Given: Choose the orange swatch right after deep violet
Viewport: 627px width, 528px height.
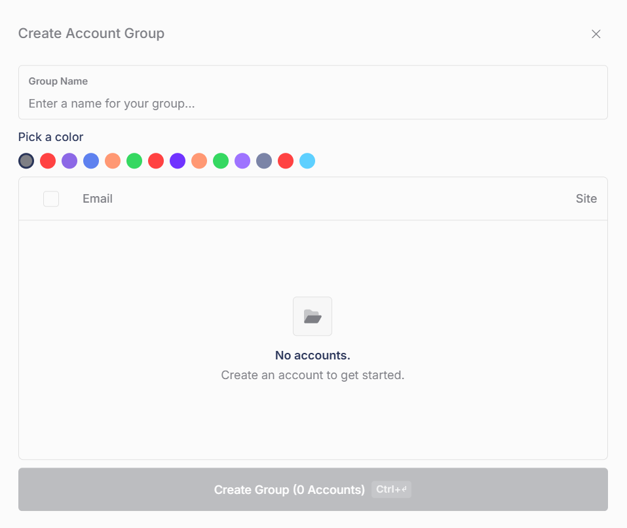Looking at the screenshot, I should pyautogui.click(x=199, y=161).
